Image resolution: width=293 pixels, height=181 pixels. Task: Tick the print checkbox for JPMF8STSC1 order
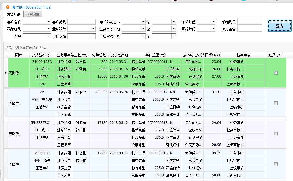276,133
